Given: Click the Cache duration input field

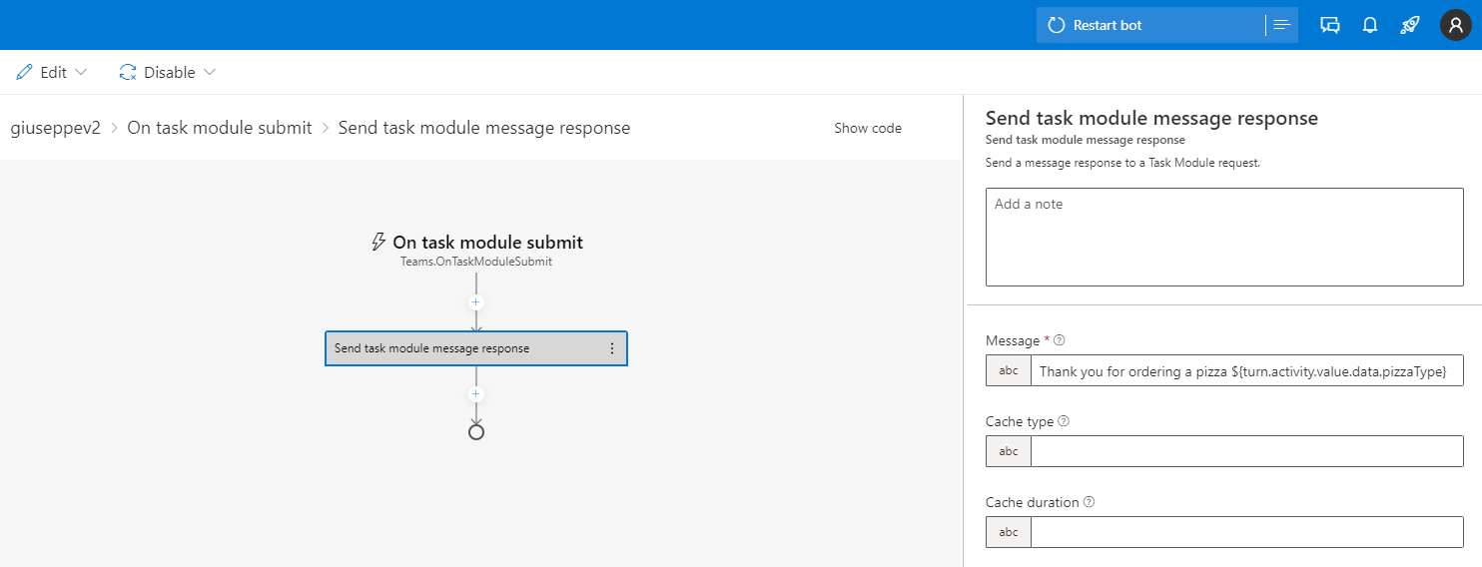Looking at the screenshot, I should coord(1246,532).
